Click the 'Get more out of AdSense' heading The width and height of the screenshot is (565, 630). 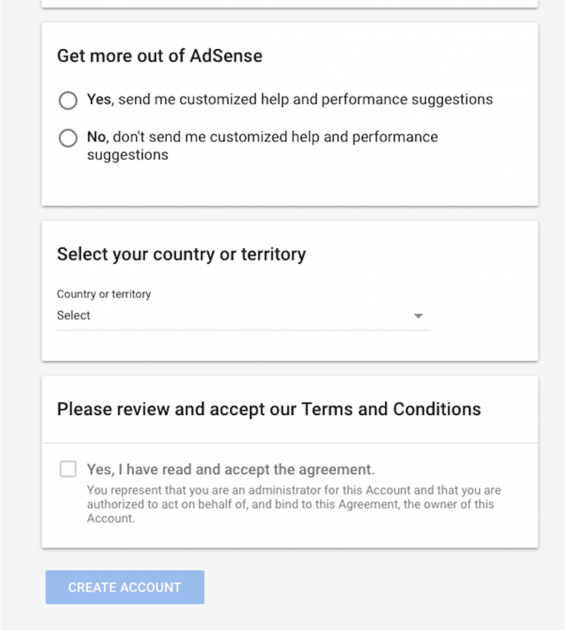click(159, 56)
